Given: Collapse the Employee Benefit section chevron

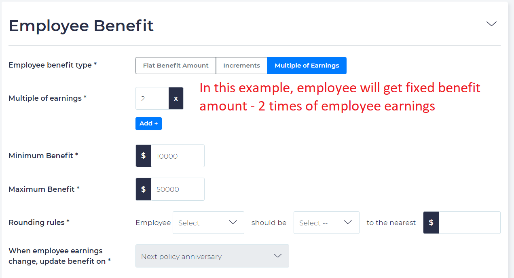Looking at the screenshot, I should coord(491,24).
